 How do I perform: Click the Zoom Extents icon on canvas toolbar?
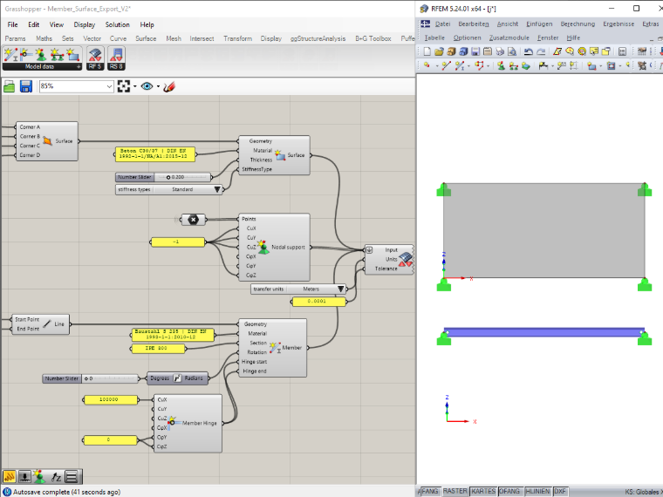click(x=124, y=86)
